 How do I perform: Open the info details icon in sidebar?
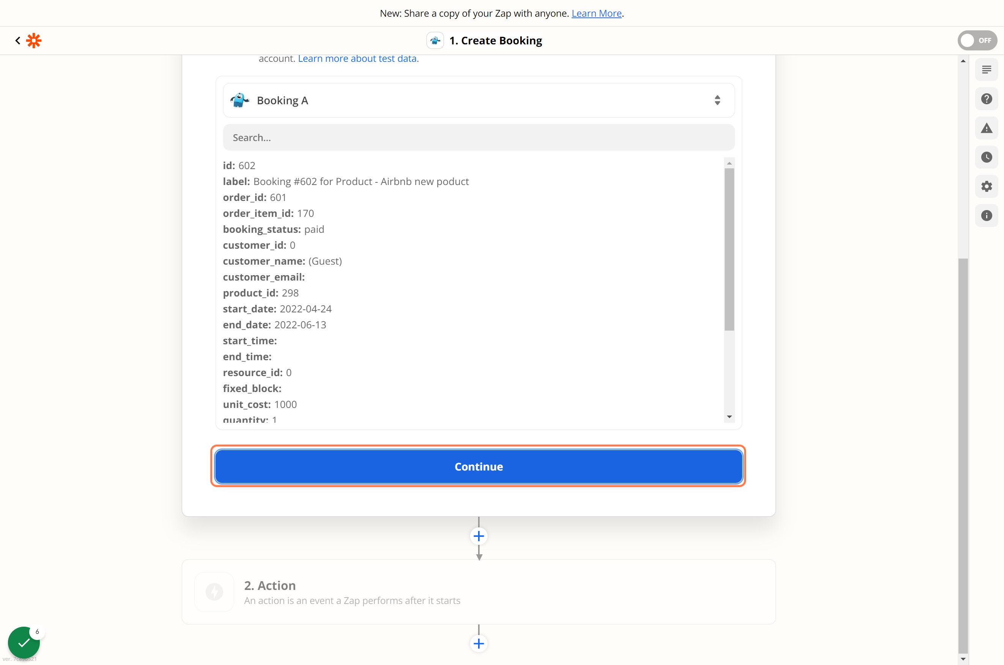click(987, 215)
